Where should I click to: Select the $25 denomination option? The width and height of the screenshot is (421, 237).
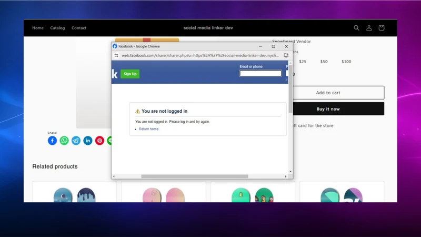pos(303,62)
